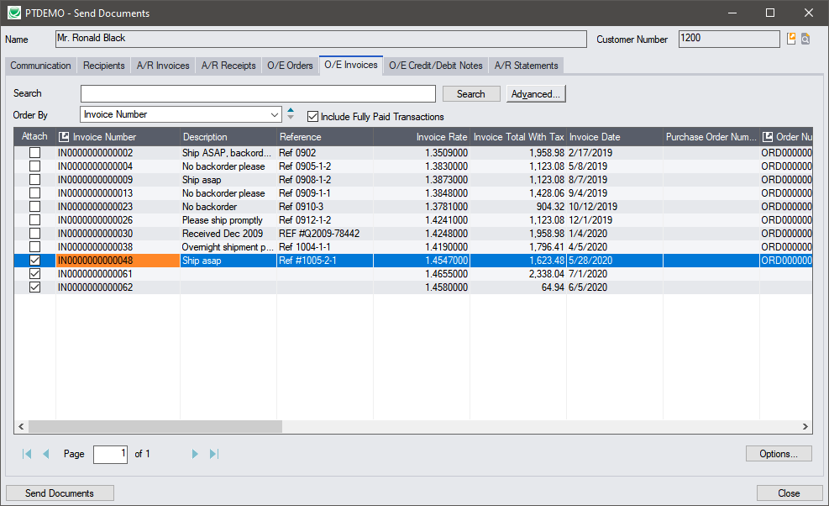The image size is (829, 506).
Task: Click the Send Documents button
Action: (60, 493)
